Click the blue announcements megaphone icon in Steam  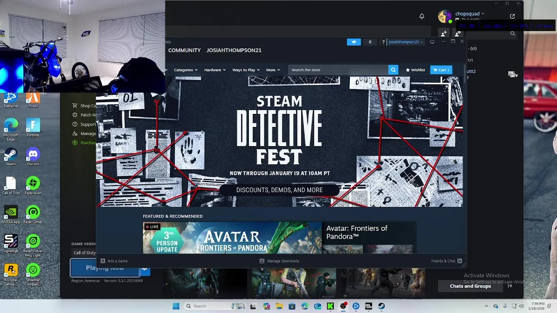pos(354,42)
